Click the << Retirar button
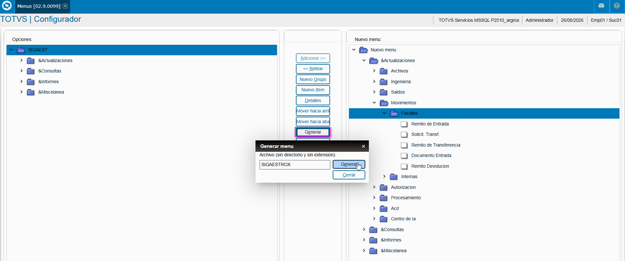625x261 pixels. pyautogui.click(x=313, y=69)
